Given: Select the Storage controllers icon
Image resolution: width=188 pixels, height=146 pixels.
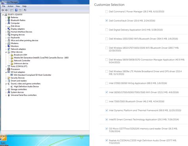Looking at the screenshot, I should 9,89.
